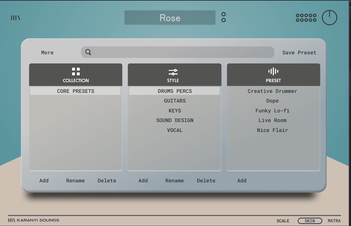
Task: Click inside the preset search field
Action: click(x=182, y=52)
